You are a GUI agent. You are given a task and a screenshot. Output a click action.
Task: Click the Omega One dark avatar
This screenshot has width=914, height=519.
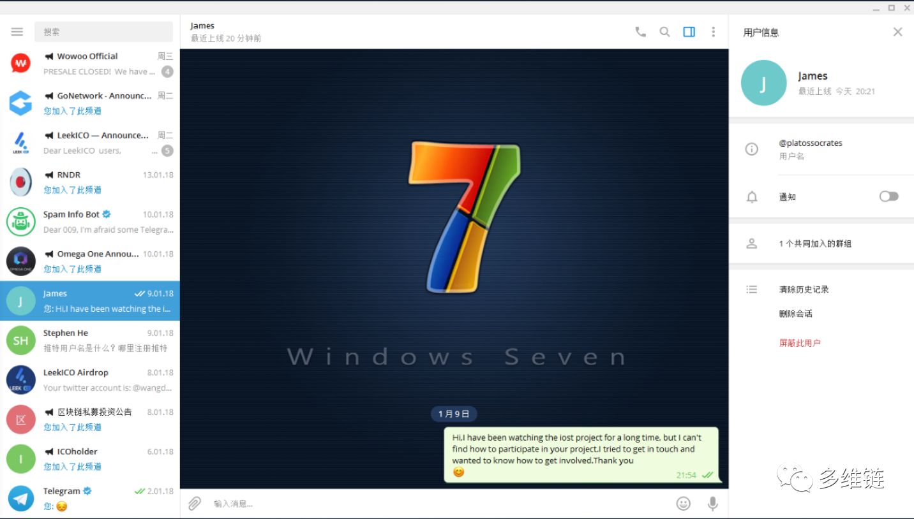[20, 261]
